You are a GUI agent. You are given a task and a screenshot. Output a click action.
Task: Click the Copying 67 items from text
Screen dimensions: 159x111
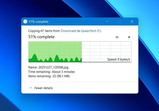pos(44,31)
